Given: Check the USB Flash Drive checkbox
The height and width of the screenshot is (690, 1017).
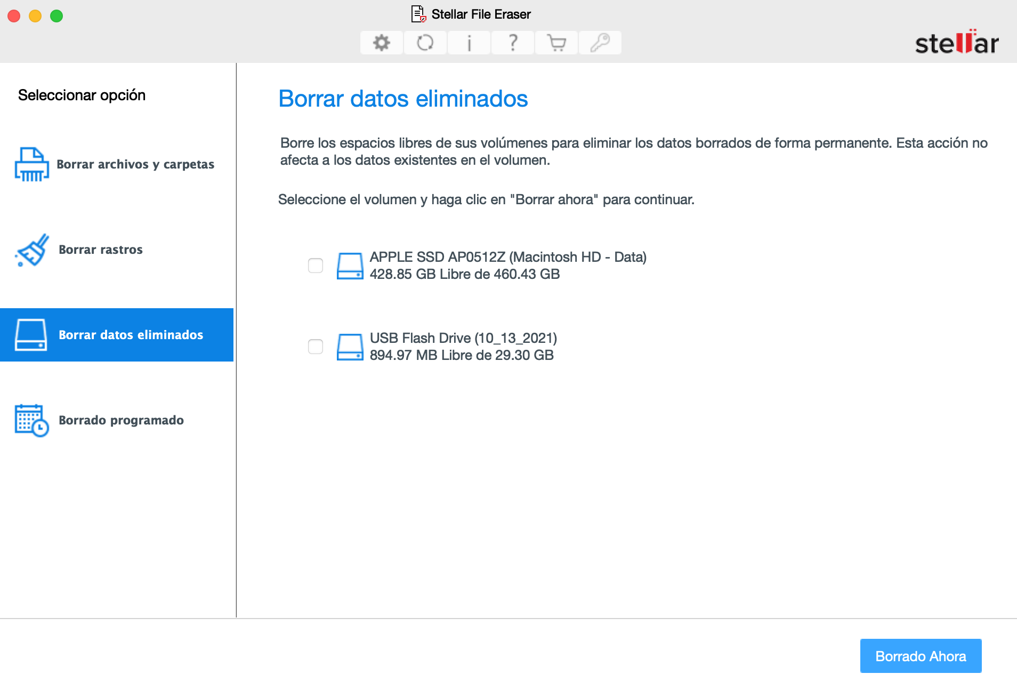Looking at the screenshot, I should pos(316,347).
